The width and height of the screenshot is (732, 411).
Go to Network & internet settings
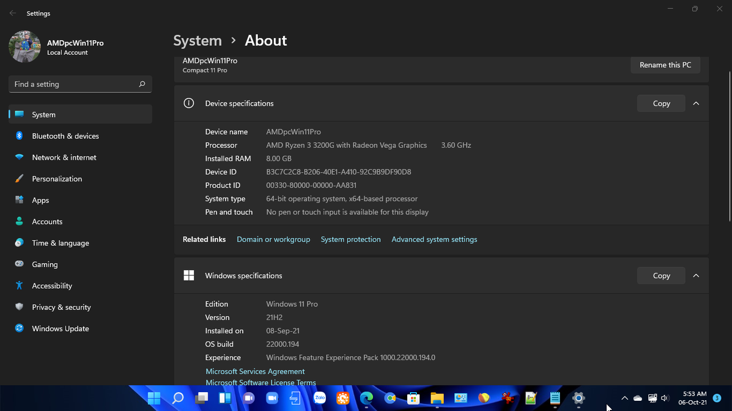(x=80, y=157)
